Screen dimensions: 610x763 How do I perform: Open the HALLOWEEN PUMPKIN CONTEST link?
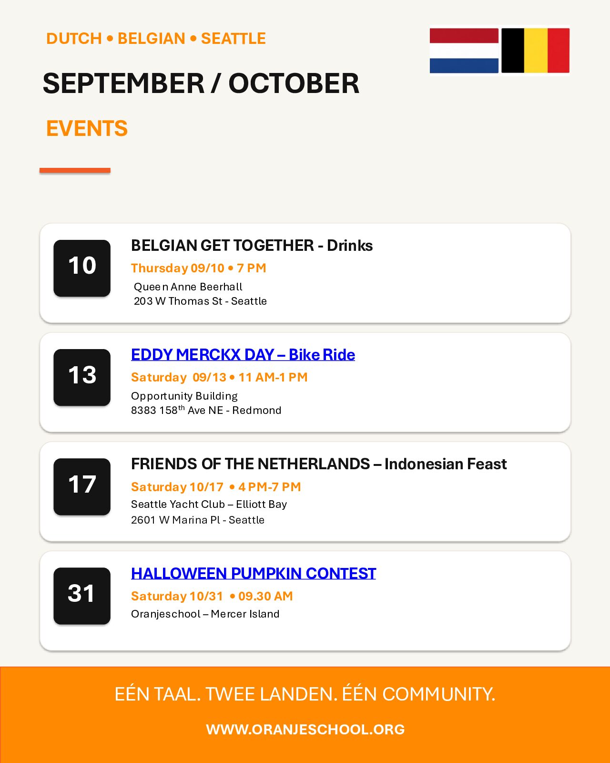click(x=254, y=573)
